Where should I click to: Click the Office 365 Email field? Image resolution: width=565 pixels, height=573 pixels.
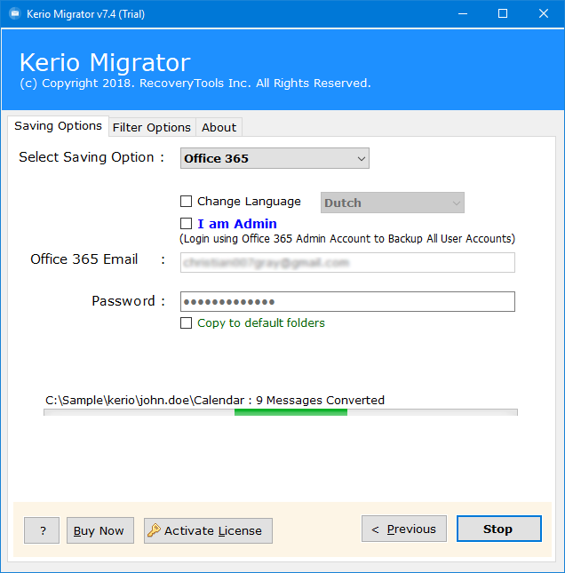coord(347,262)
